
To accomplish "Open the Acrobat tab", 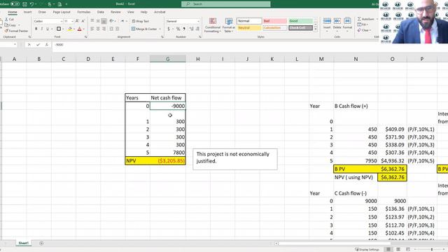I will point(160,12).
